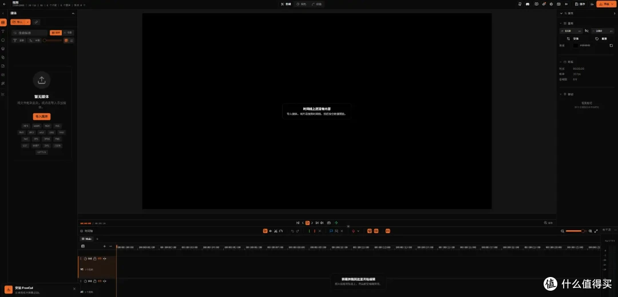Open the speed gauge tool in timeline toolbar
618x297 pixels.
[x=281, y=231]
